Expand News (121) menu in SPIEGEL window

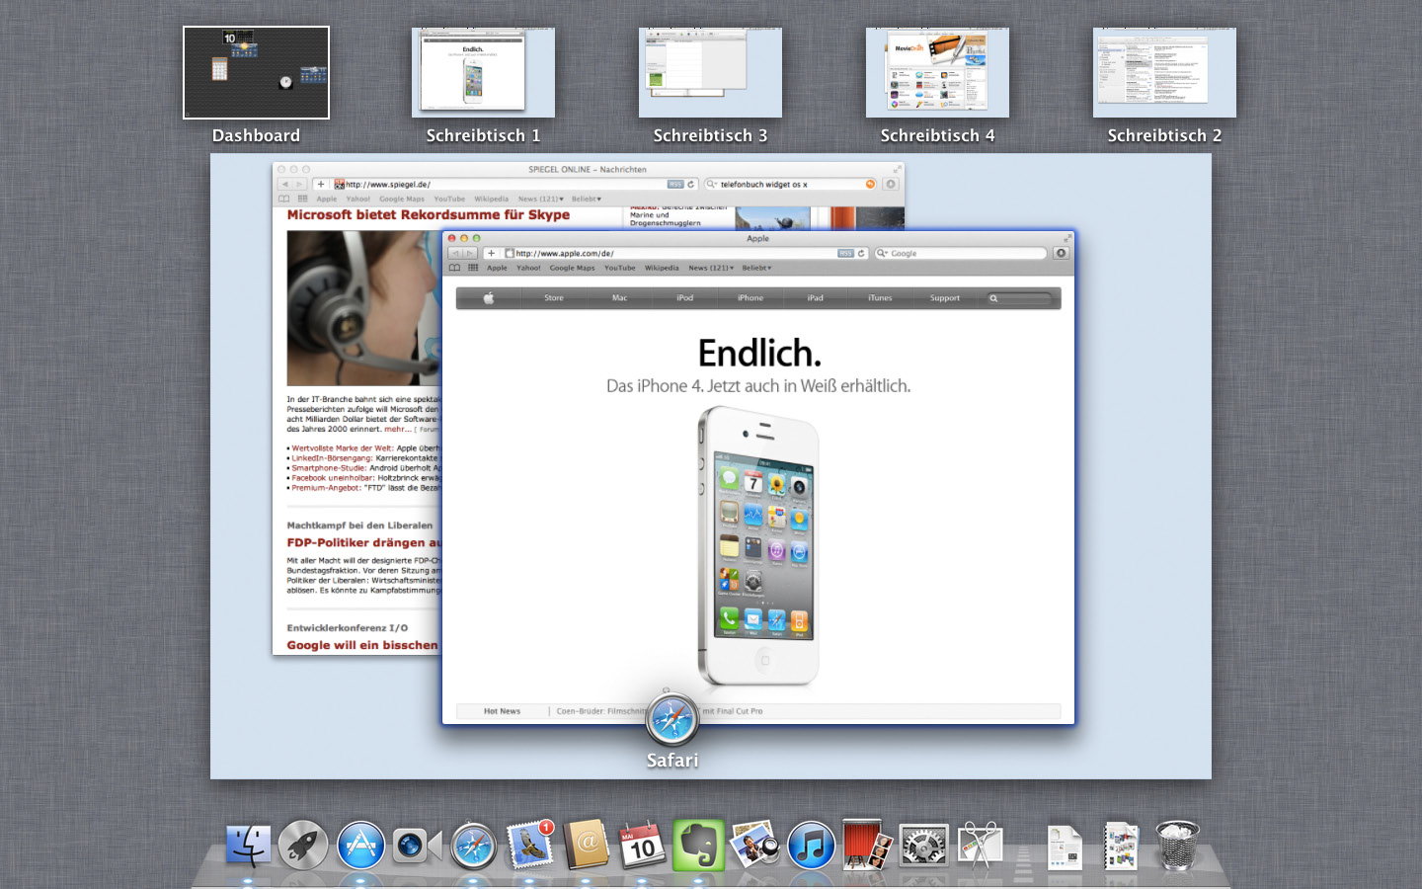click(541, 199)
